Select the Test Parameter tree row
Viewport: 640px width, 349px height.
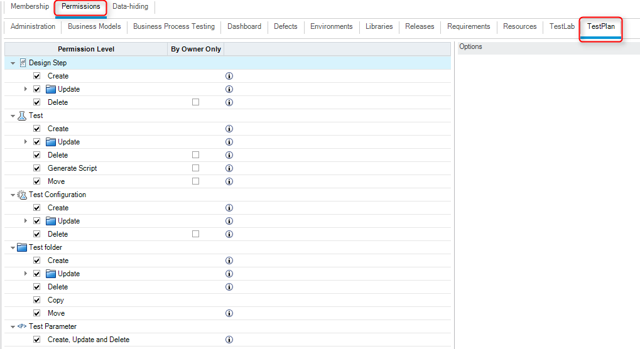click(53, 326)
